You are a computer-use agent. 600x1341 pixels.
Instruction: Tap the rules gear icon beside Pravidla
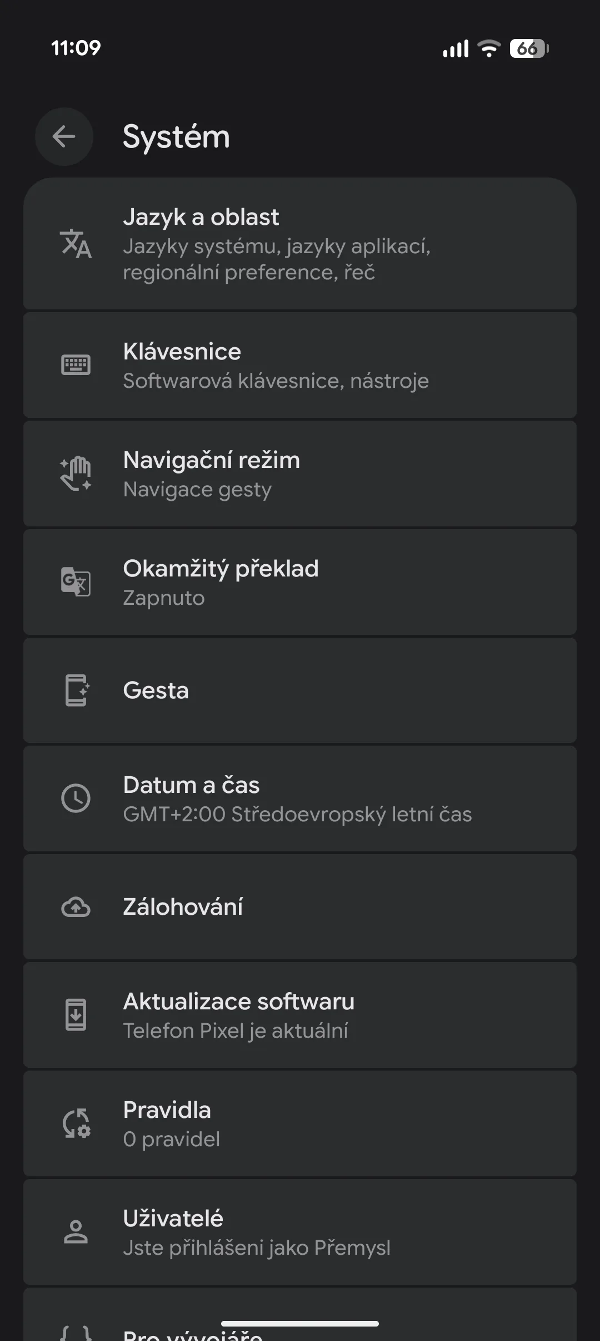click(x=76, y=1123)
